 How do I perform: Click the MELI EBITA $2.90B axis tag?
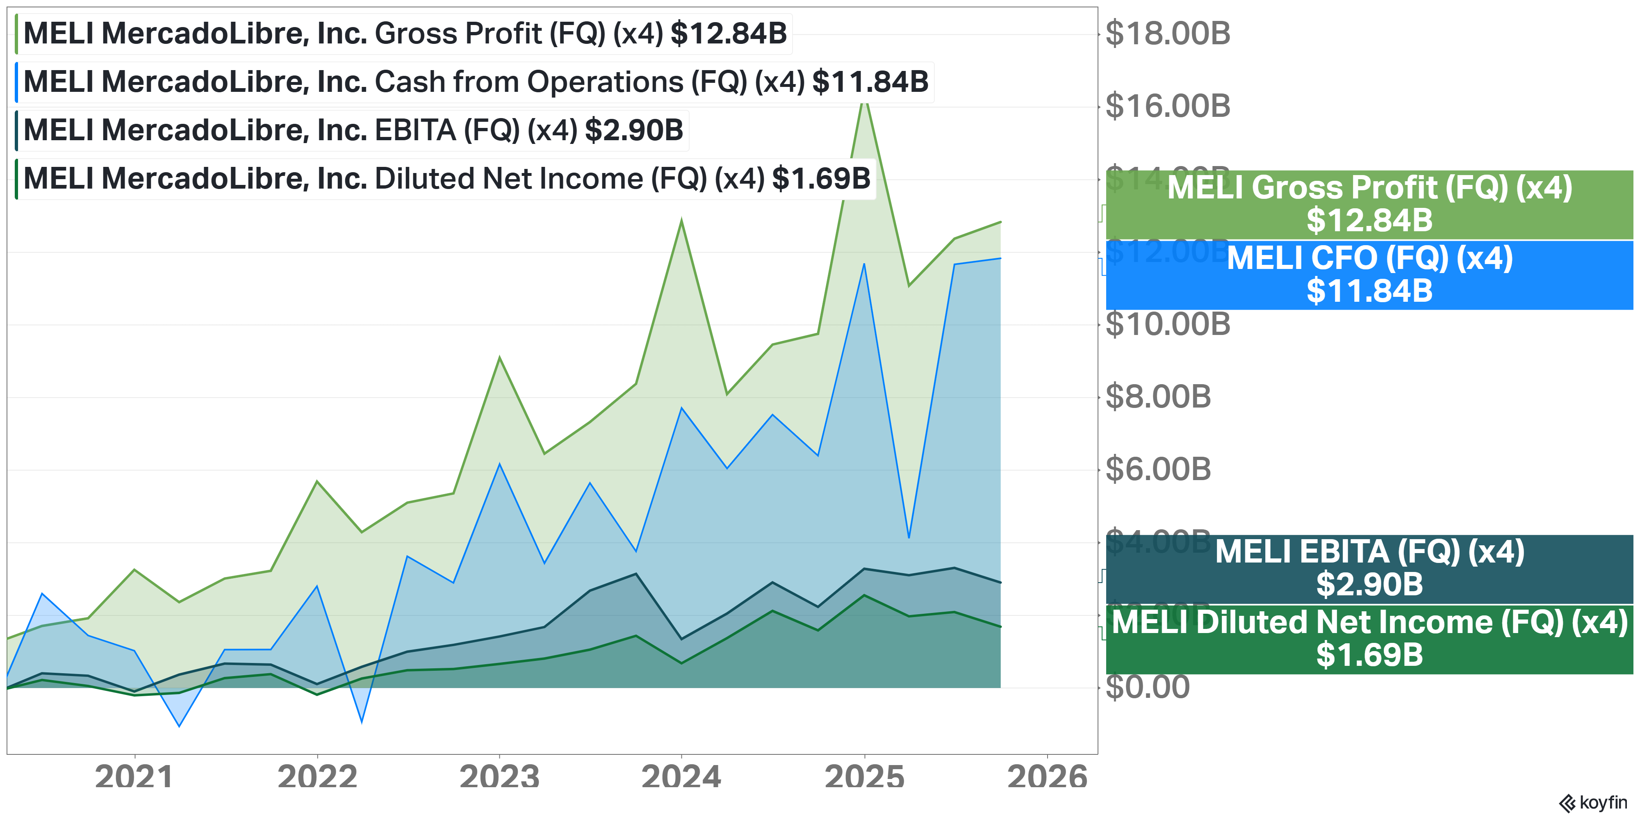point(1369,569)
